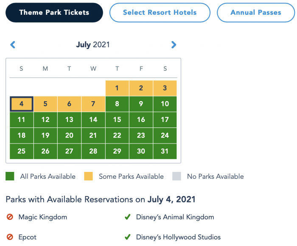
Task: Click the Magic Kingdom park name
Action: tap(43, 217)
